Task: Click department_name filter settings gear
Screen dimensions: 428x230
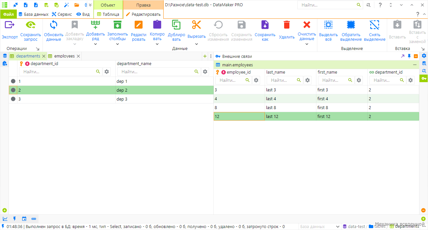Action: pyautogui.click(x=205, y=72)
